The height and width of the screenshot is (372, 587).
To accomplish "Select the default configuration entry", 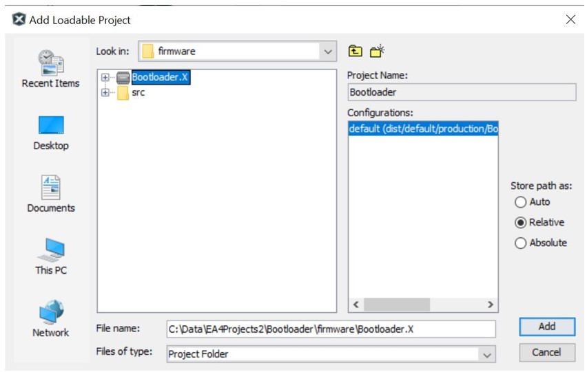I will 422,129.
